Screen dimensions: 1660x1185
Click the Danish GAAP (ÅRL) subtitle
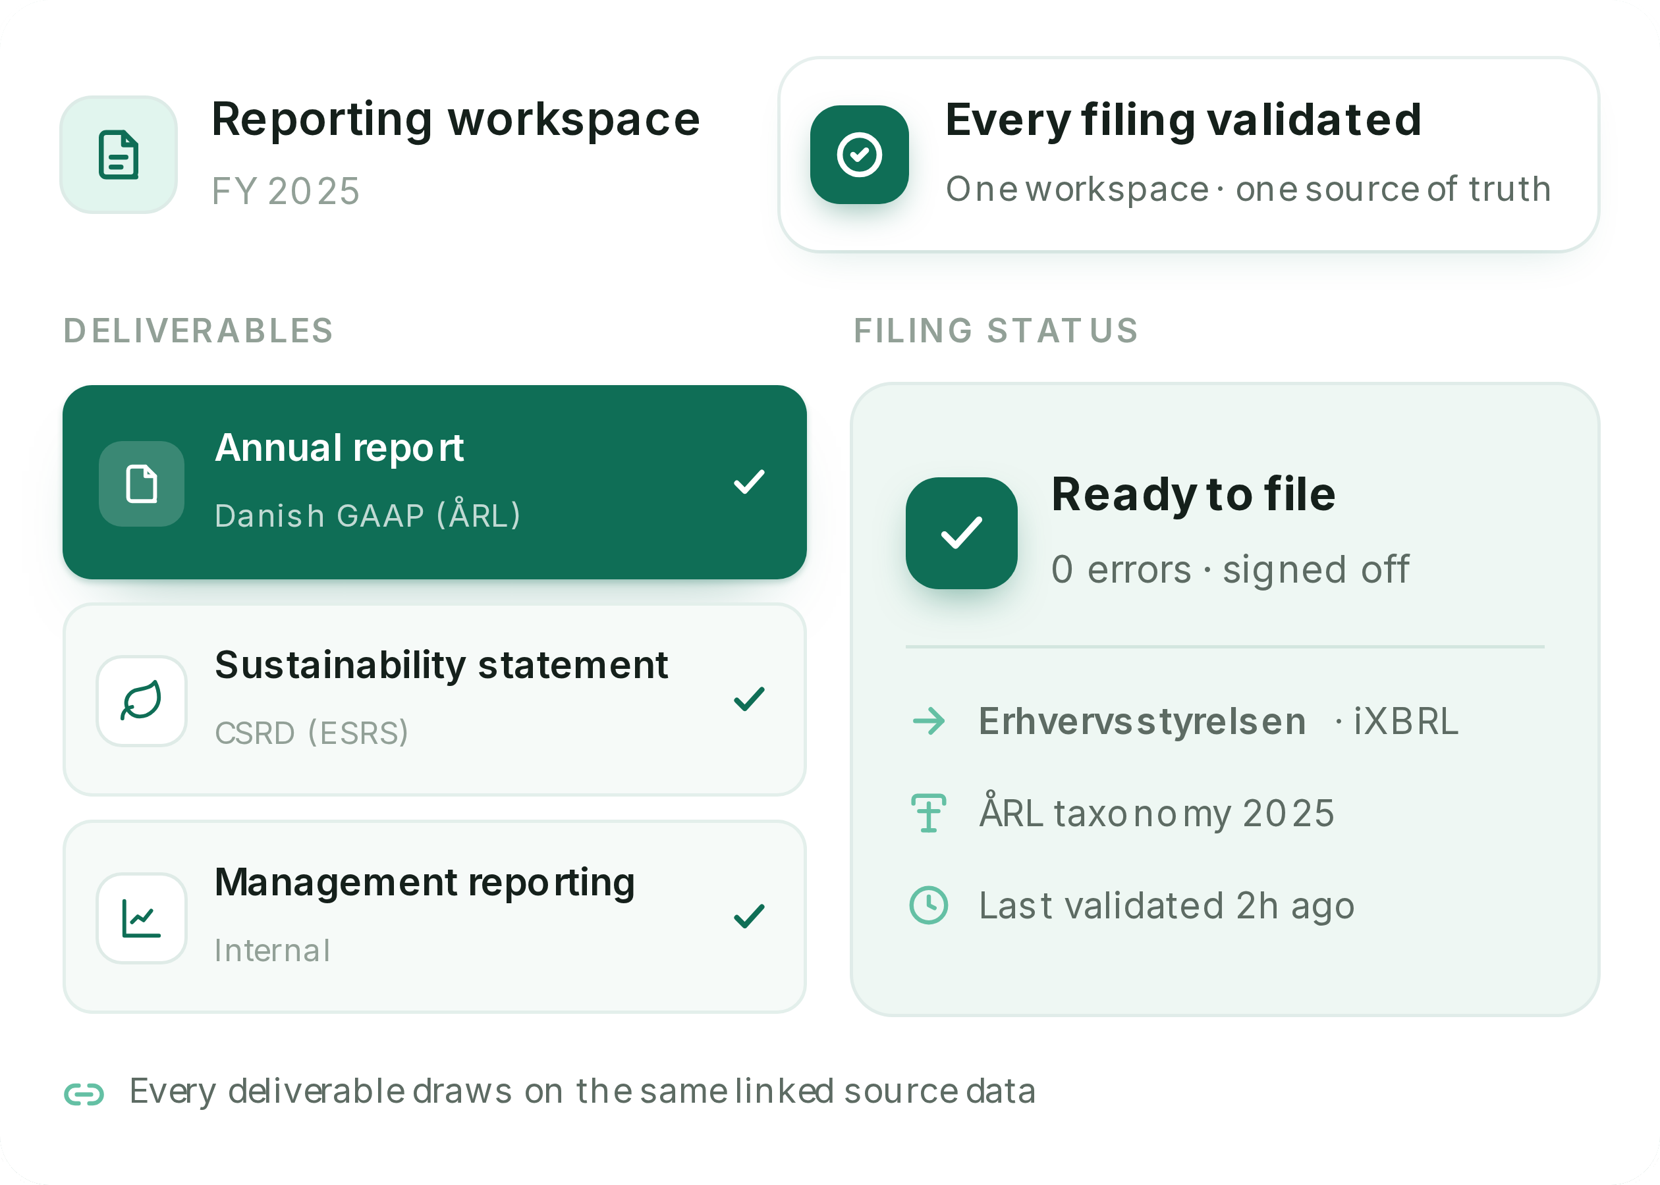(368, 515)
